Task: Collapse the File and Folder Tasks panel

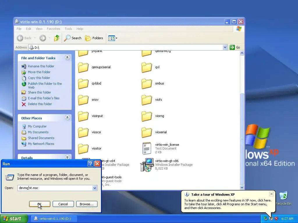Action: [x=67, y=57]
